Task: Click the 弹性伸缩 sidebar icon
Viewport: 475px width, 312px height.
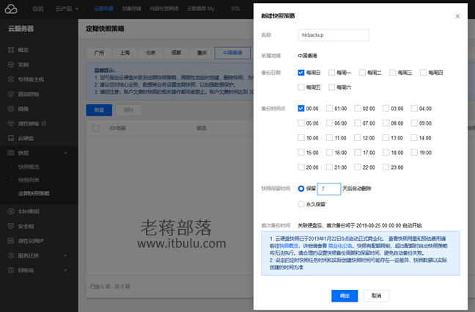Action: [x=11, y=123]
